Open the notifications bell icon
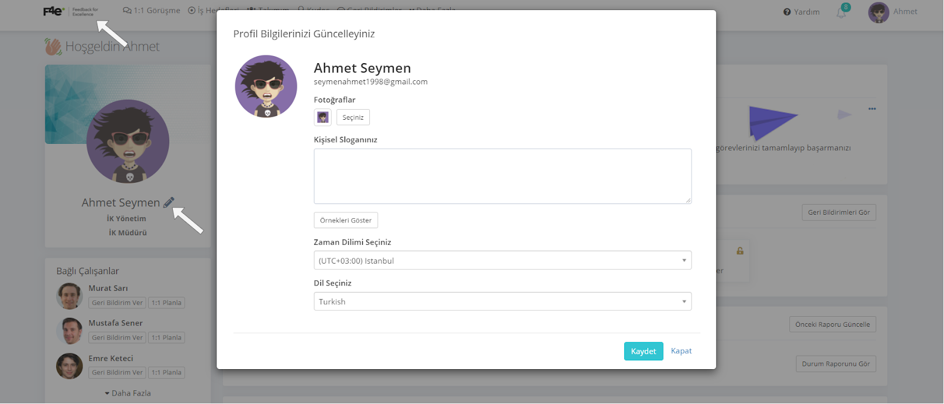944x404 pixels. (841, 12)
